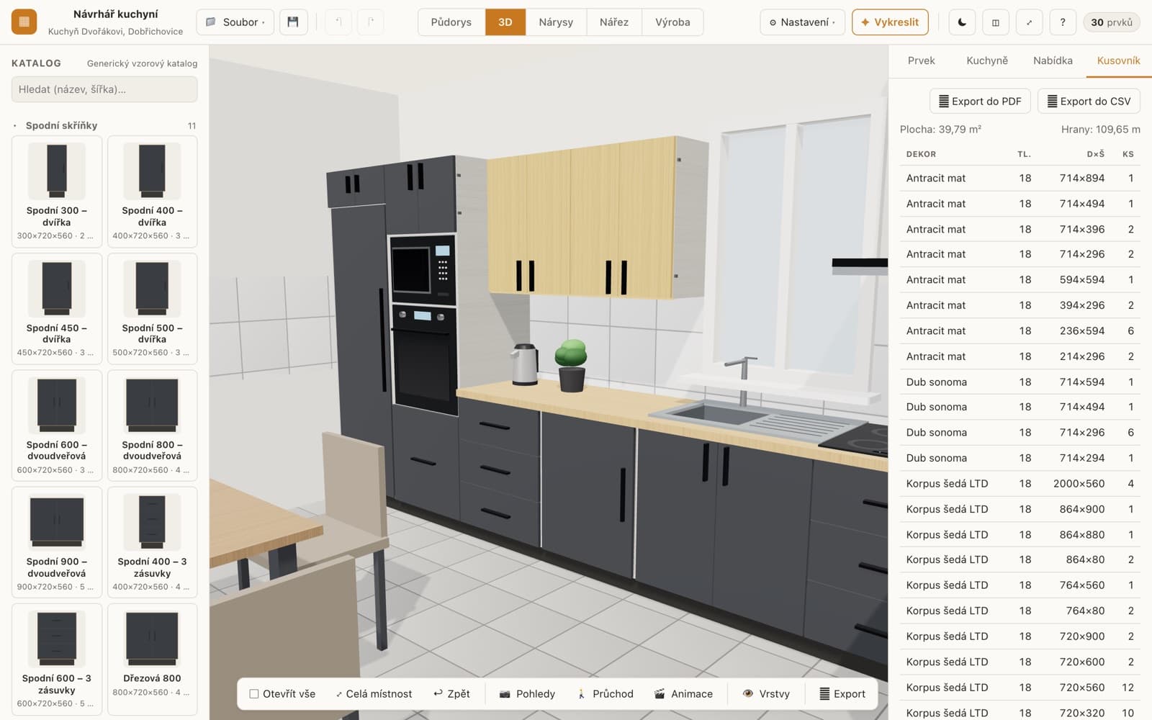Enter fullscreen with the expand arrows icon
1152x720 pixels.
click(1029, 22)
